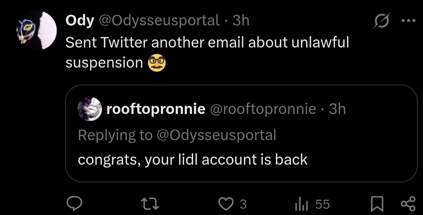Click the disguised face emoji
Image resolution: width=423 pixels, height=215 pixels.
[157, 63]
